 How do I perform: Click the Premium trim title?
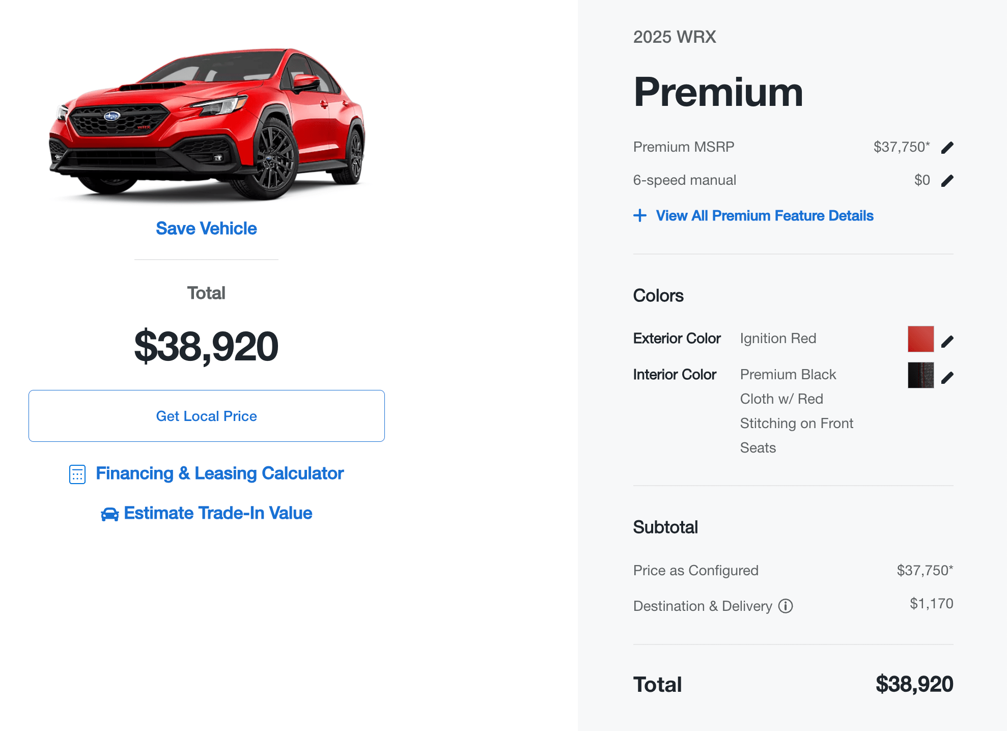point(719,93)
